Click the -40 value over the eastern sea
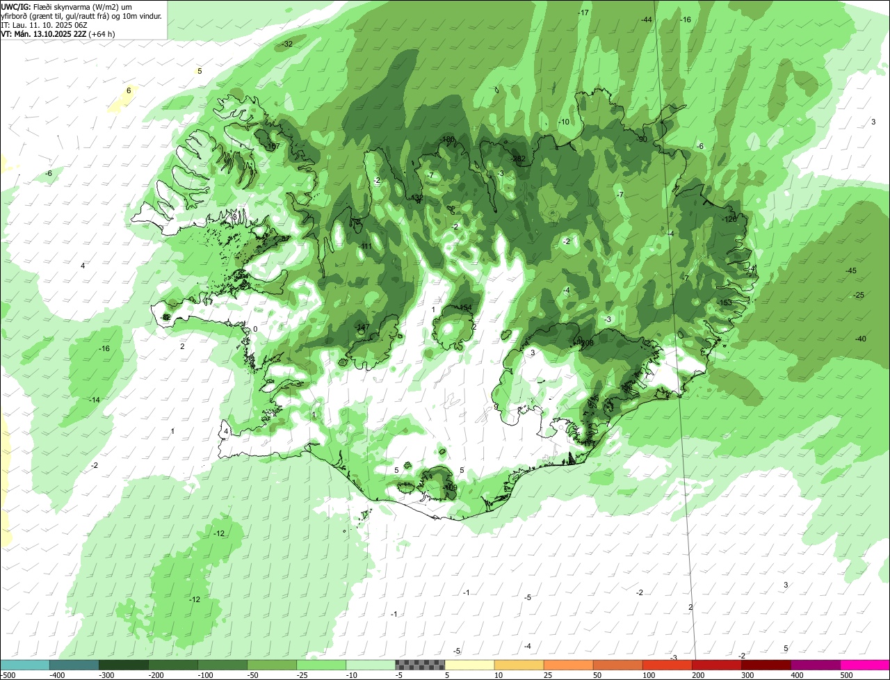 click(x=861, y=339)
